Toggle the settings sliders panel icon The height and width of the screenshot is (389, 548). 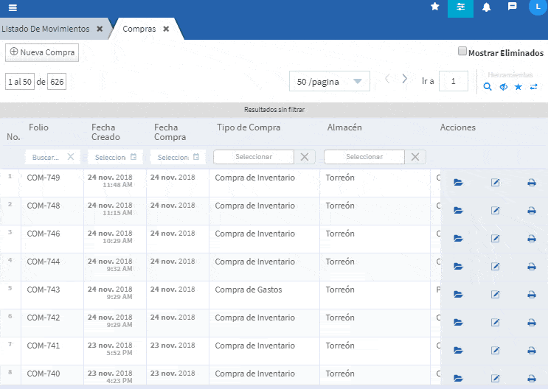pyautogui.click(x=460, y=7)
